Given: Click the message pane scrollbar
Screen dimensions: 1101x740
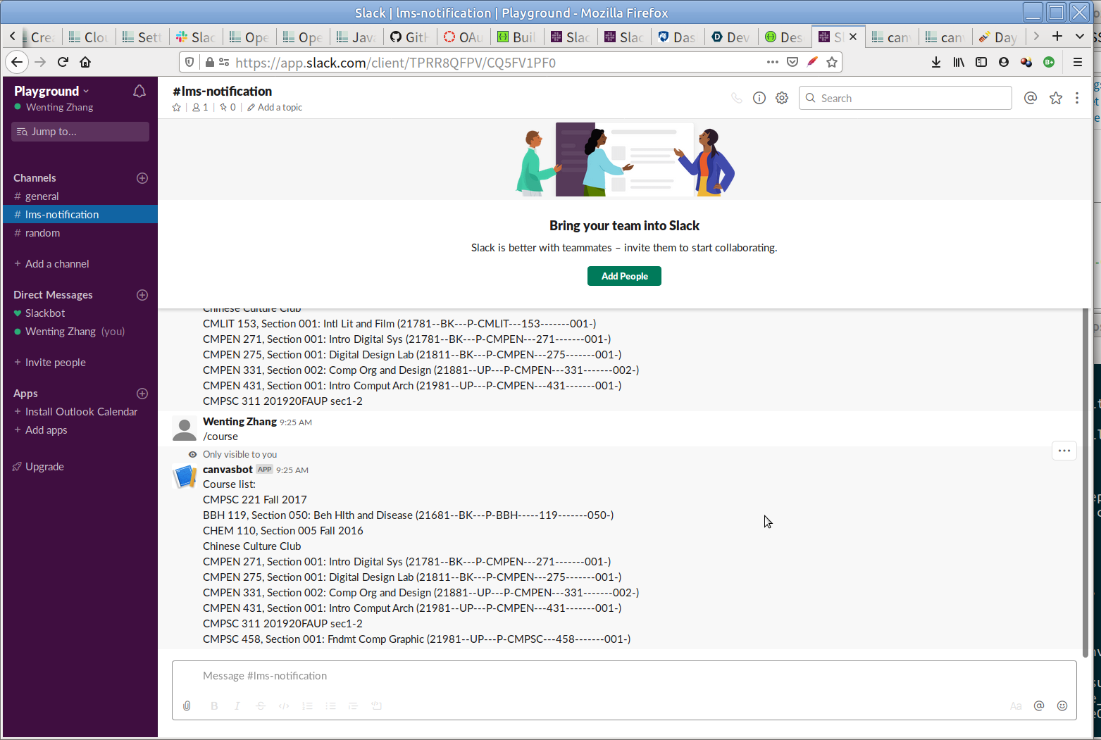Looking at the screenshot, I should coord(1086,482).
